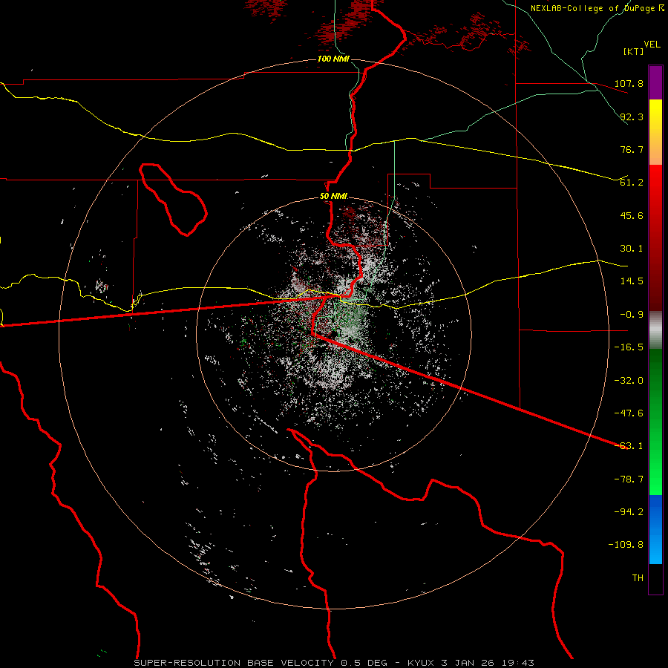
Task: Click the 45.6 velocity scale value
Action: pyautogui.click(x=632, y=215)
